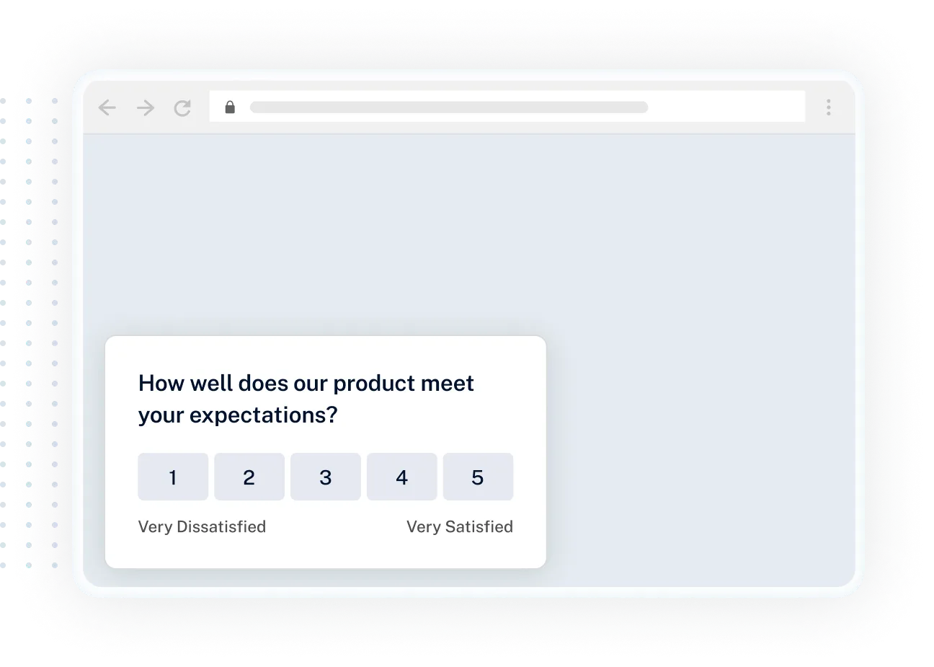Screen dimensions: 934x667
Task: Click the Very Satisfied label
Action: 460,526
